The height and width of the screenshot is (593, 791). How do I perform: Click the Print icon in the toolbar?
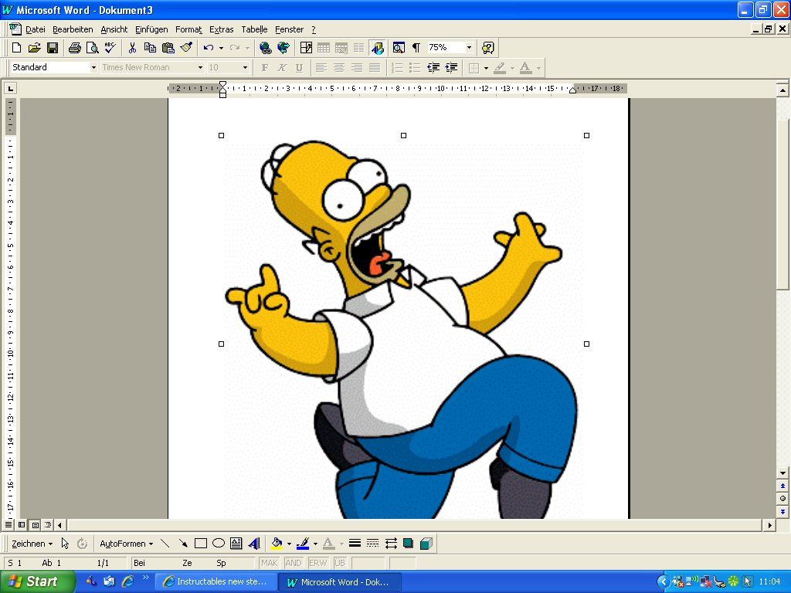pos(75,48)
